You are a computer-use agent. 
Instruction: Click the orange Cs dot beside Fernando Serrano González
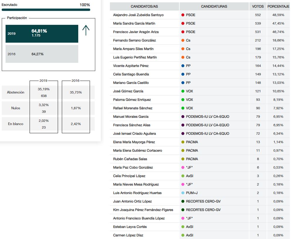[183, 40]
